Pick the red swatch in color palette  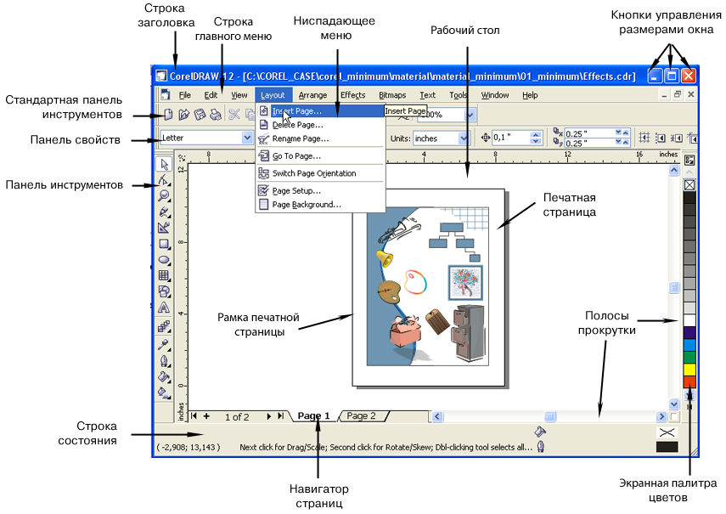pos(689,382)
